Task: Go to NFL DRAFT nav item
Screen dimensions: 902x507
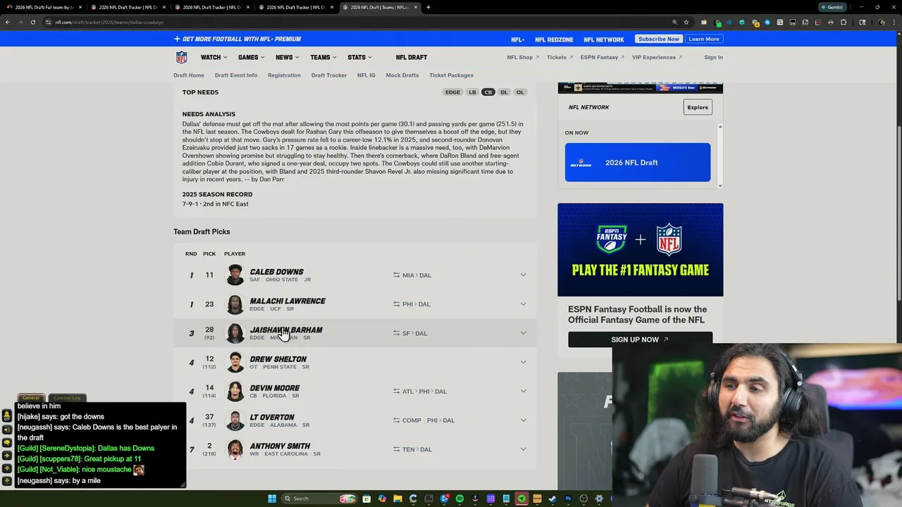Action: [412, 57]
